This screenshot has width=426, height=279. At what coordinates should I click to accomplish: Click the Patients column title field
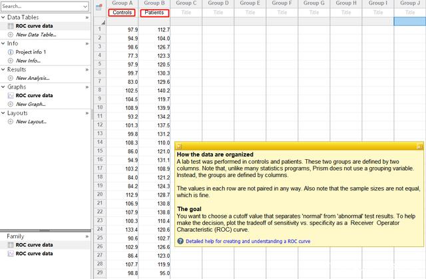coord(154,13)
